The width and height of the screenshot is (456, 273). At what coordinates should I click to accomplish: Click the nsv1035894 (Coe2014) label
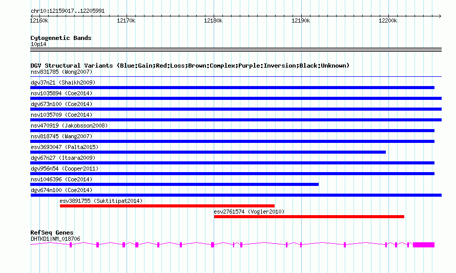tap(61, 93)
